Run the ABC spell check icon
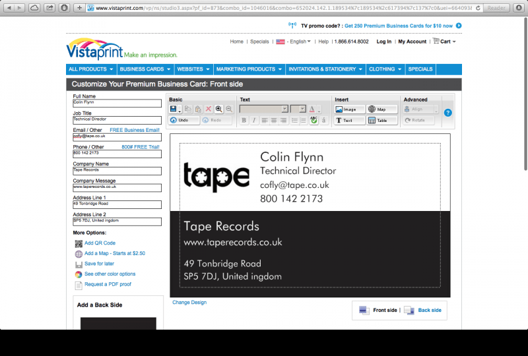 314,120
